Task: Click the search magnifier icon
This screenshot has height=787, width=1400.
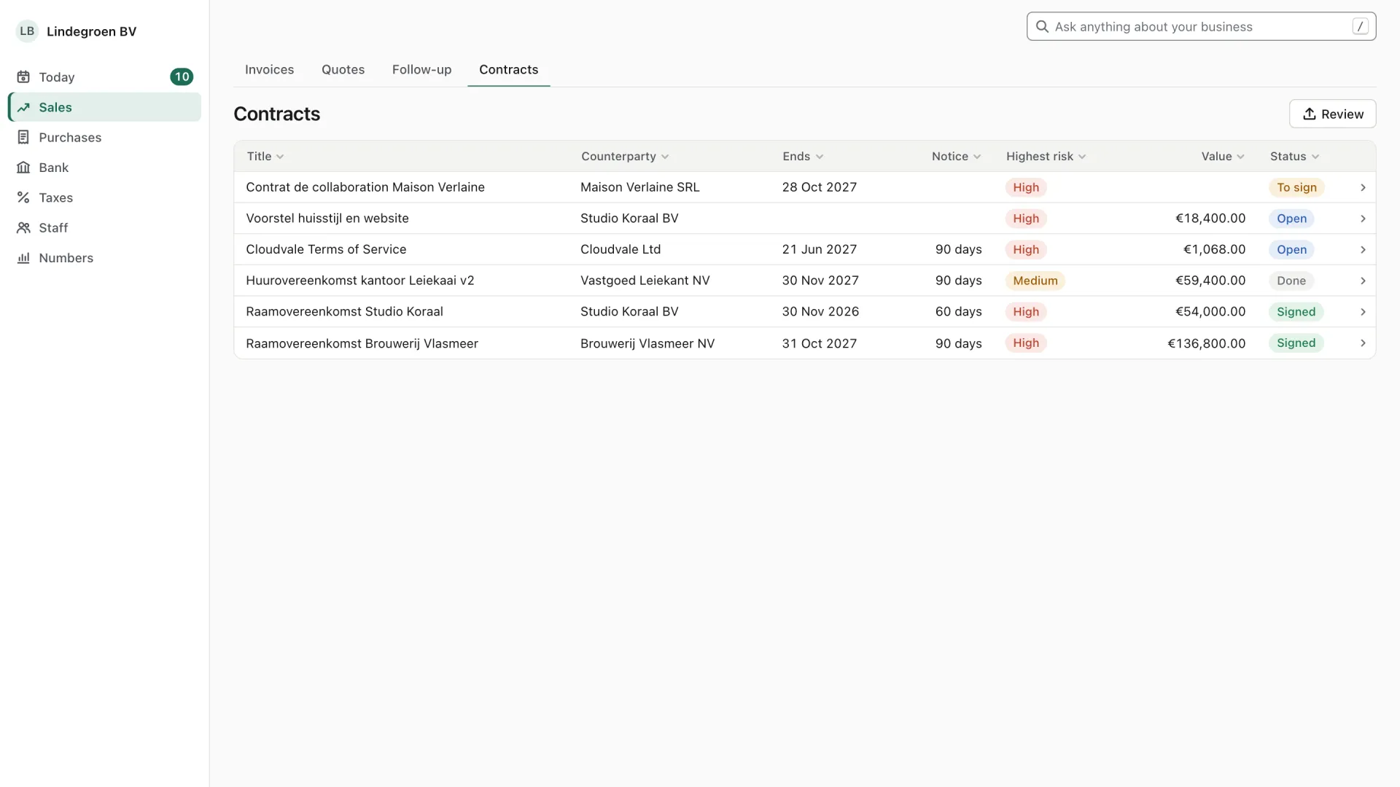Action: [x=1042, y=27]
